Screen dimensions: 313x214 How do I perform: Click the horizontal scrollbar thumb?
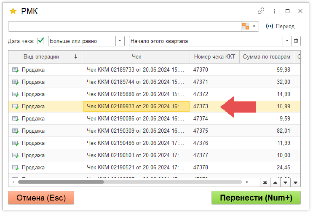pos(61,182)
